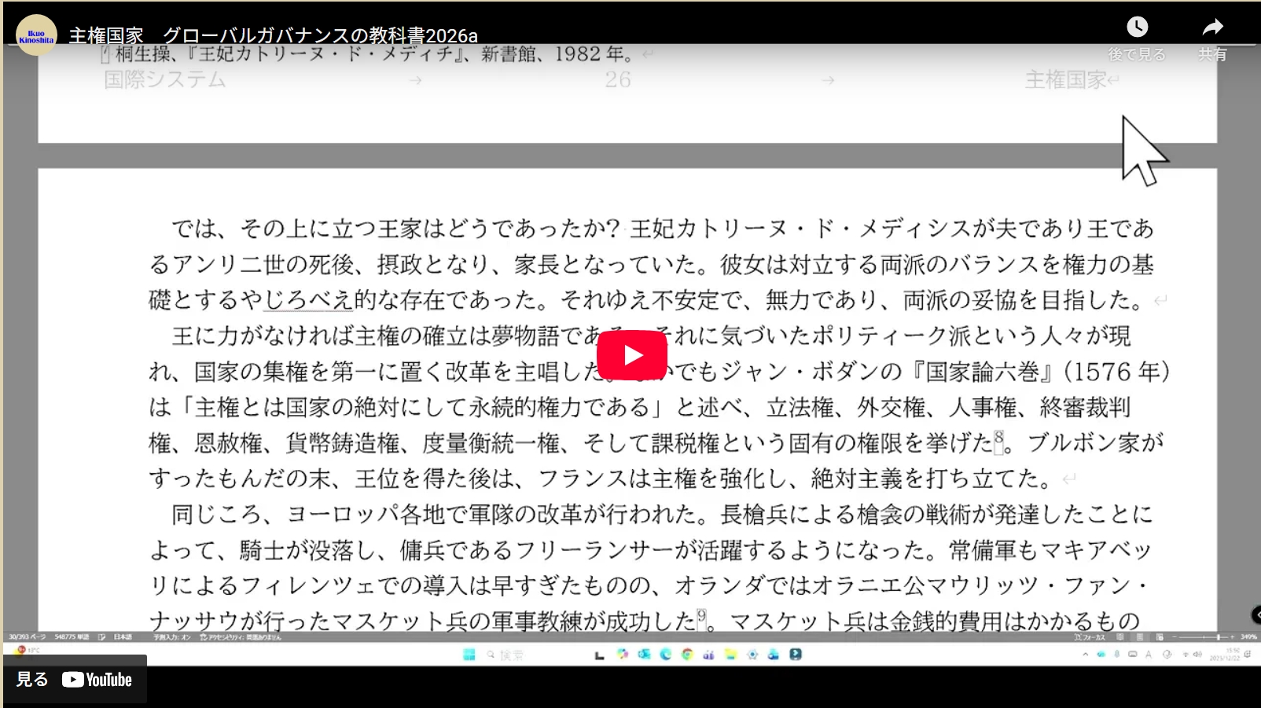Open Google Chrome from the taskbar
This screenshot has height=708, width=1261.
[x=687, y=655]
